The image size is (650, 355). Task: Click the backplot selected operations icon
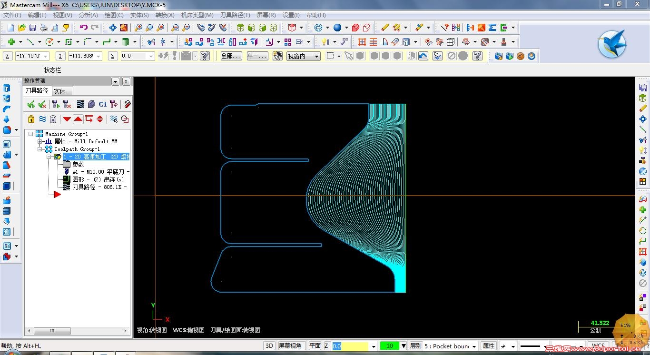tap(80, 104)
